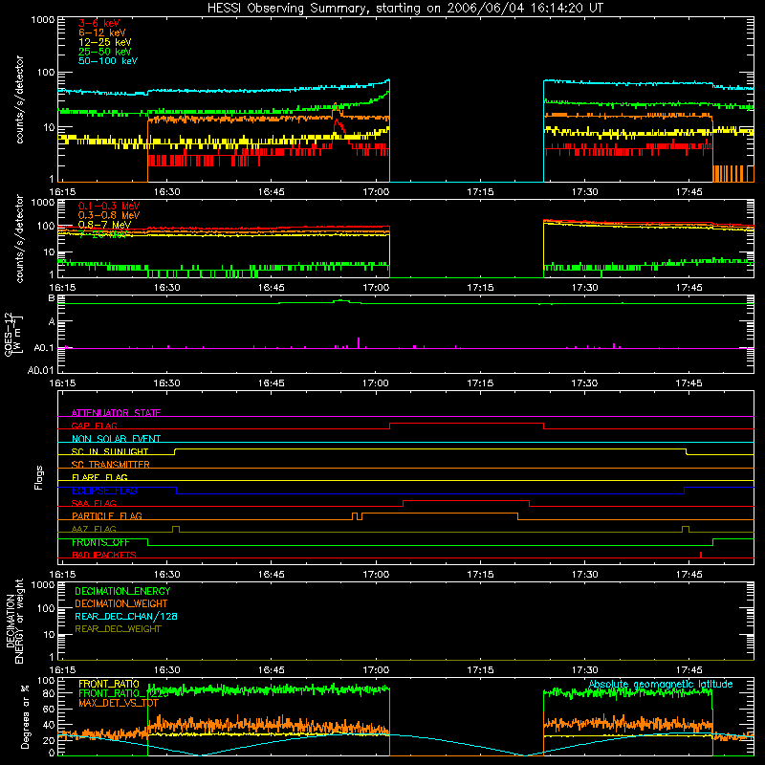Select the 0.3-0.8 MeV legend label
765x765 pixels.
[109, 215]
